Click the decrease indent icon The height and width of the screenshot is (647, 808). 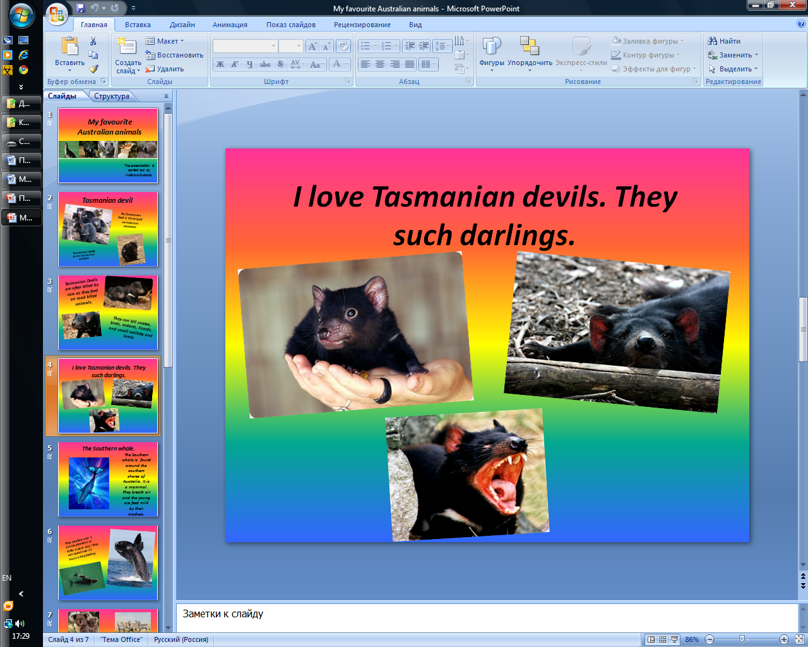point(410,46)
